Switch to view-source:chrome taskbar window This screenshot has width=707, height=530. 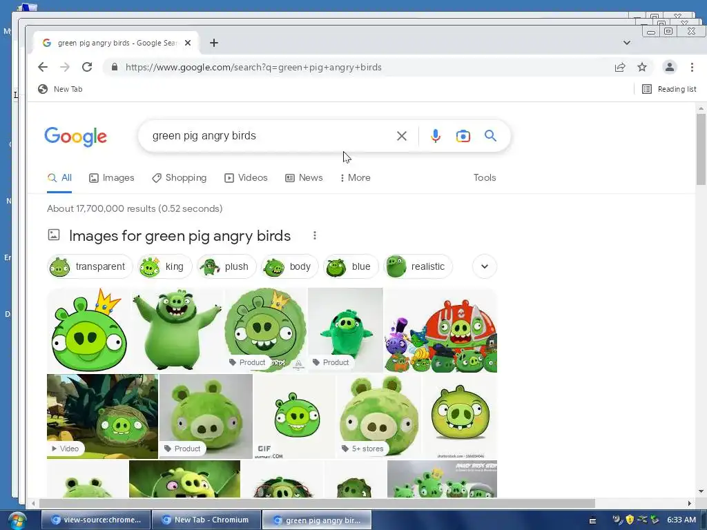click(95, 520)
